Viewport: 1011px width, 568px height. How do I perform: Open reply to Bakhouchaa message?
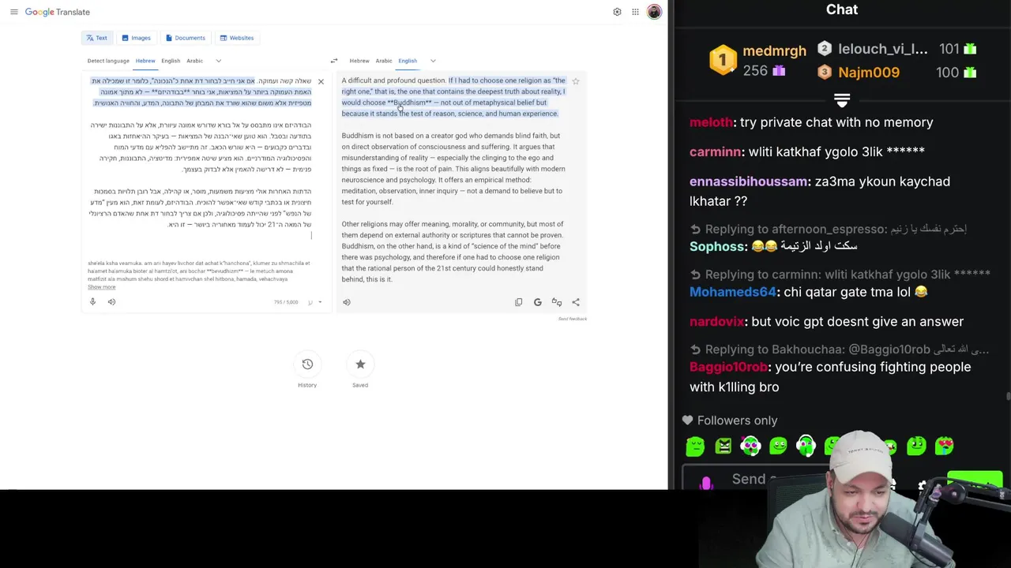click(839, 349)
